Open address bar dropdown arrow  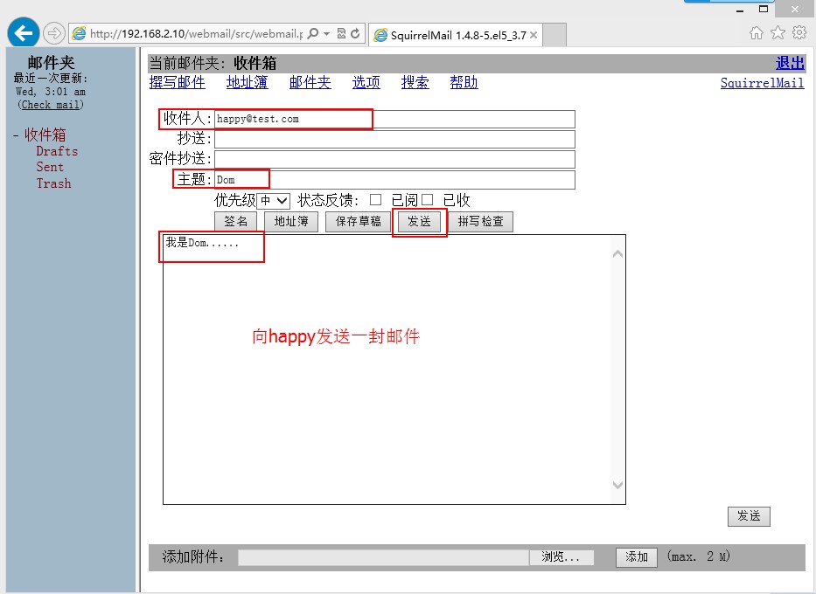pos(327,34)
